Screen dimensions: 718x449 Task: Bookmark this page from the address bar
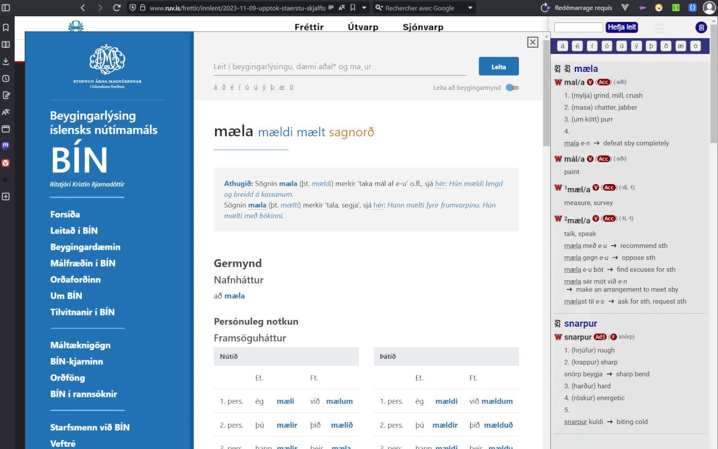[353, 8]
